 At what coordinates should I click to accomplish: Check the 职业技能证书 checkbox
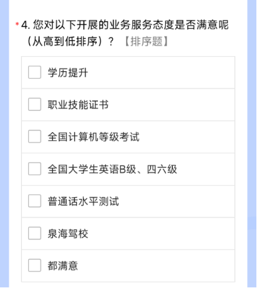34,104
